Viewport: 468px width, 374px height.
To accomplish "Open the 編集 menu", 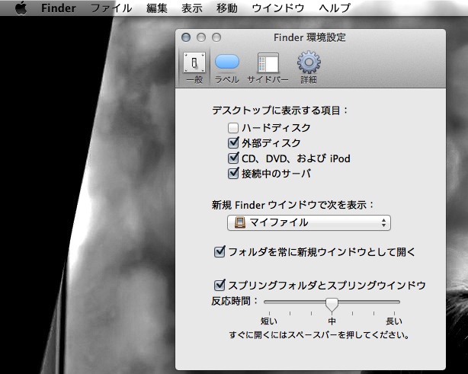I will 157,8.
